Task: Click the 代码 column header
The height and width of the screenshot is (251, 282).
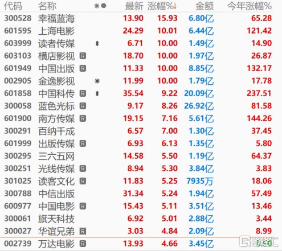Action: click(13, 6)
